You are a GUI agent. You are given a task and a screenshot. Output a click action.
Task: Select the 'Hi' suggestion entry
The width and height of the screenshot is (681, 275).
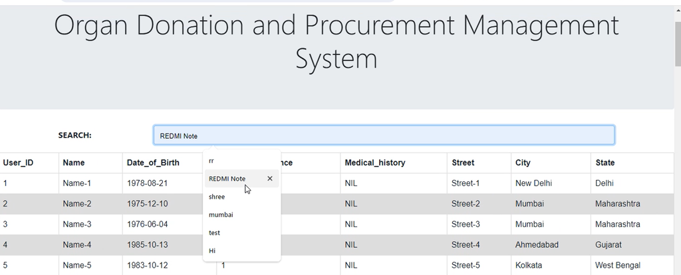point(241,250)
